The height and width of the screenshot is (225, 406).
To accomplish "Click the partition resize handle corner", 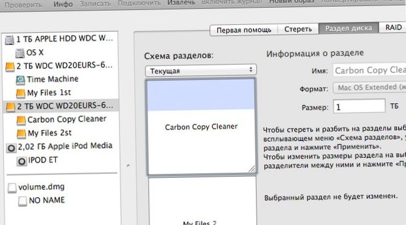I will click(x=251, y=169).
